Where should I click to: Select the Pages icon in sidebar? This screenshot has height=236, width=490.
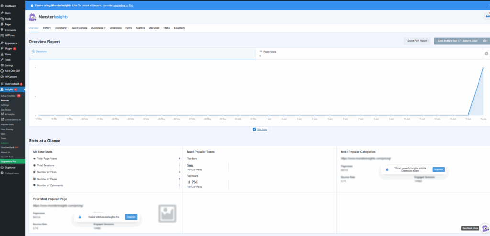coord(2,24)
